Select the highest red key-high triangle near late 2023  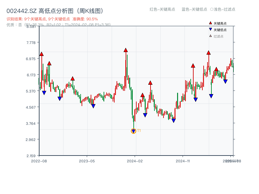click(126, 50)
